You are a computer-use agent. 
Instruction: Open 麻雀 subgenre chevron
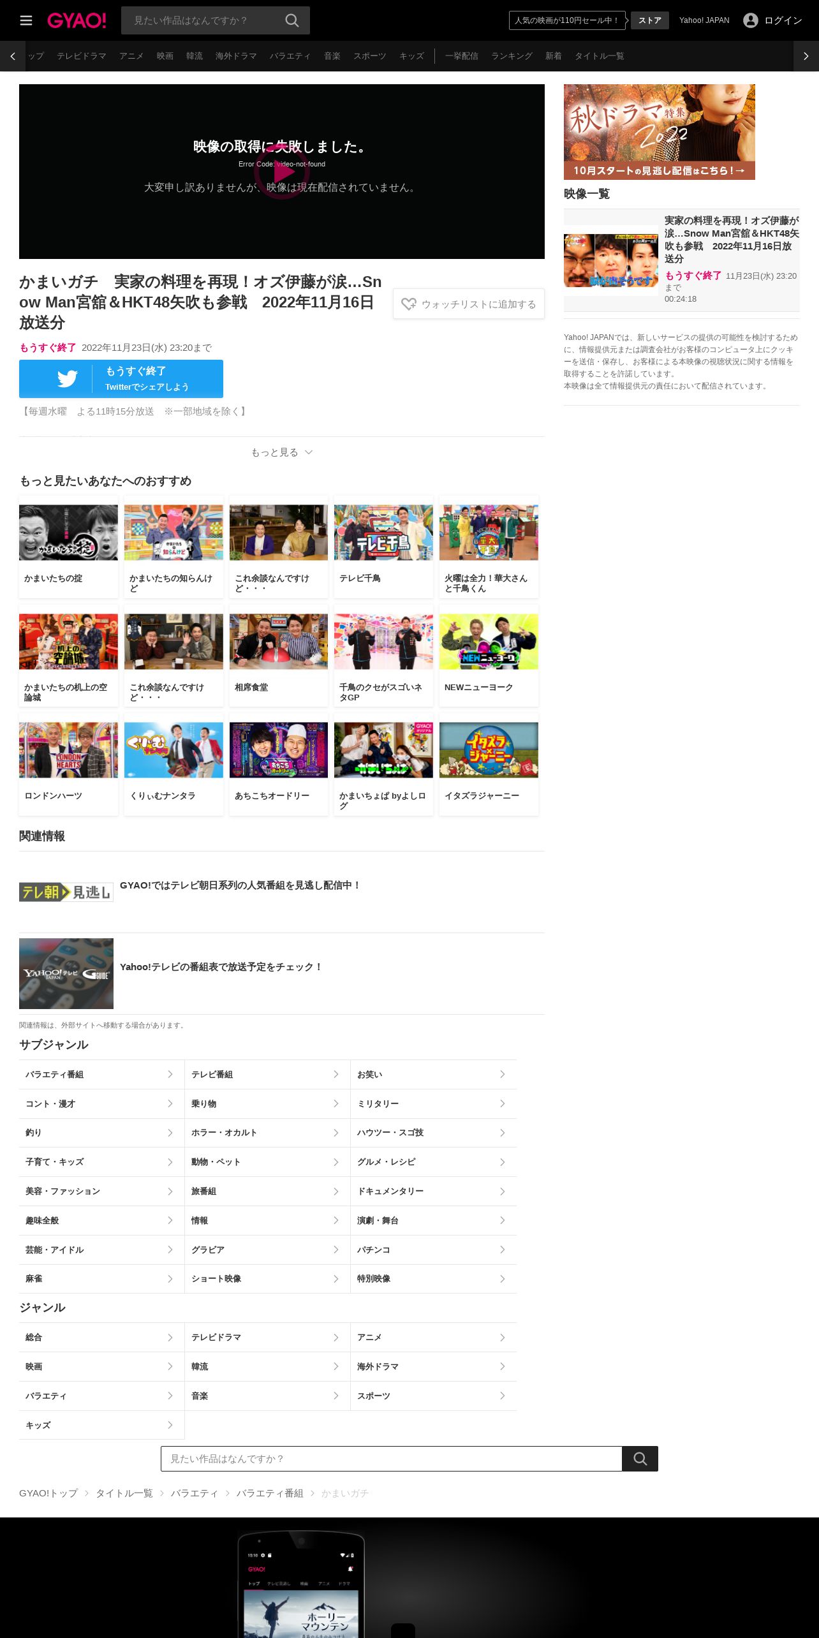point(170,1279)
